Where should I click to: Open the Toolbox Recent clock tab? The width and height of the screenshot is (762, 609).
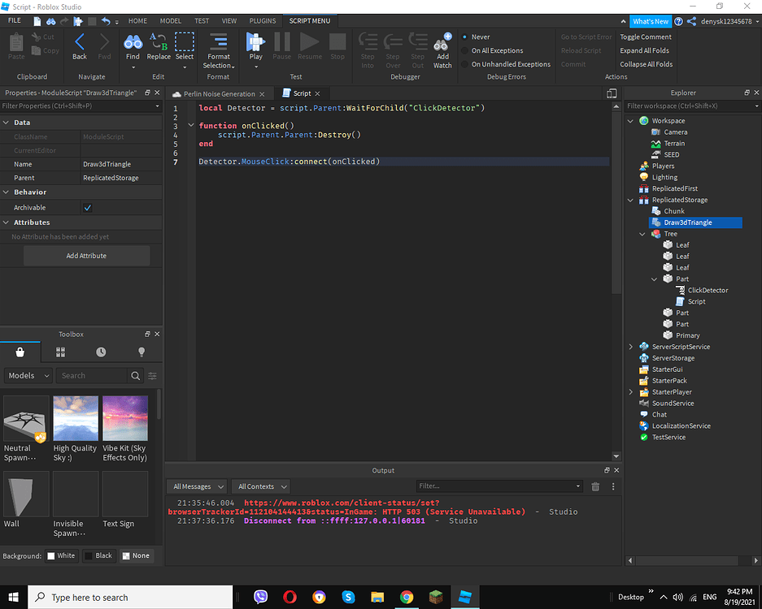coord(101,352)
